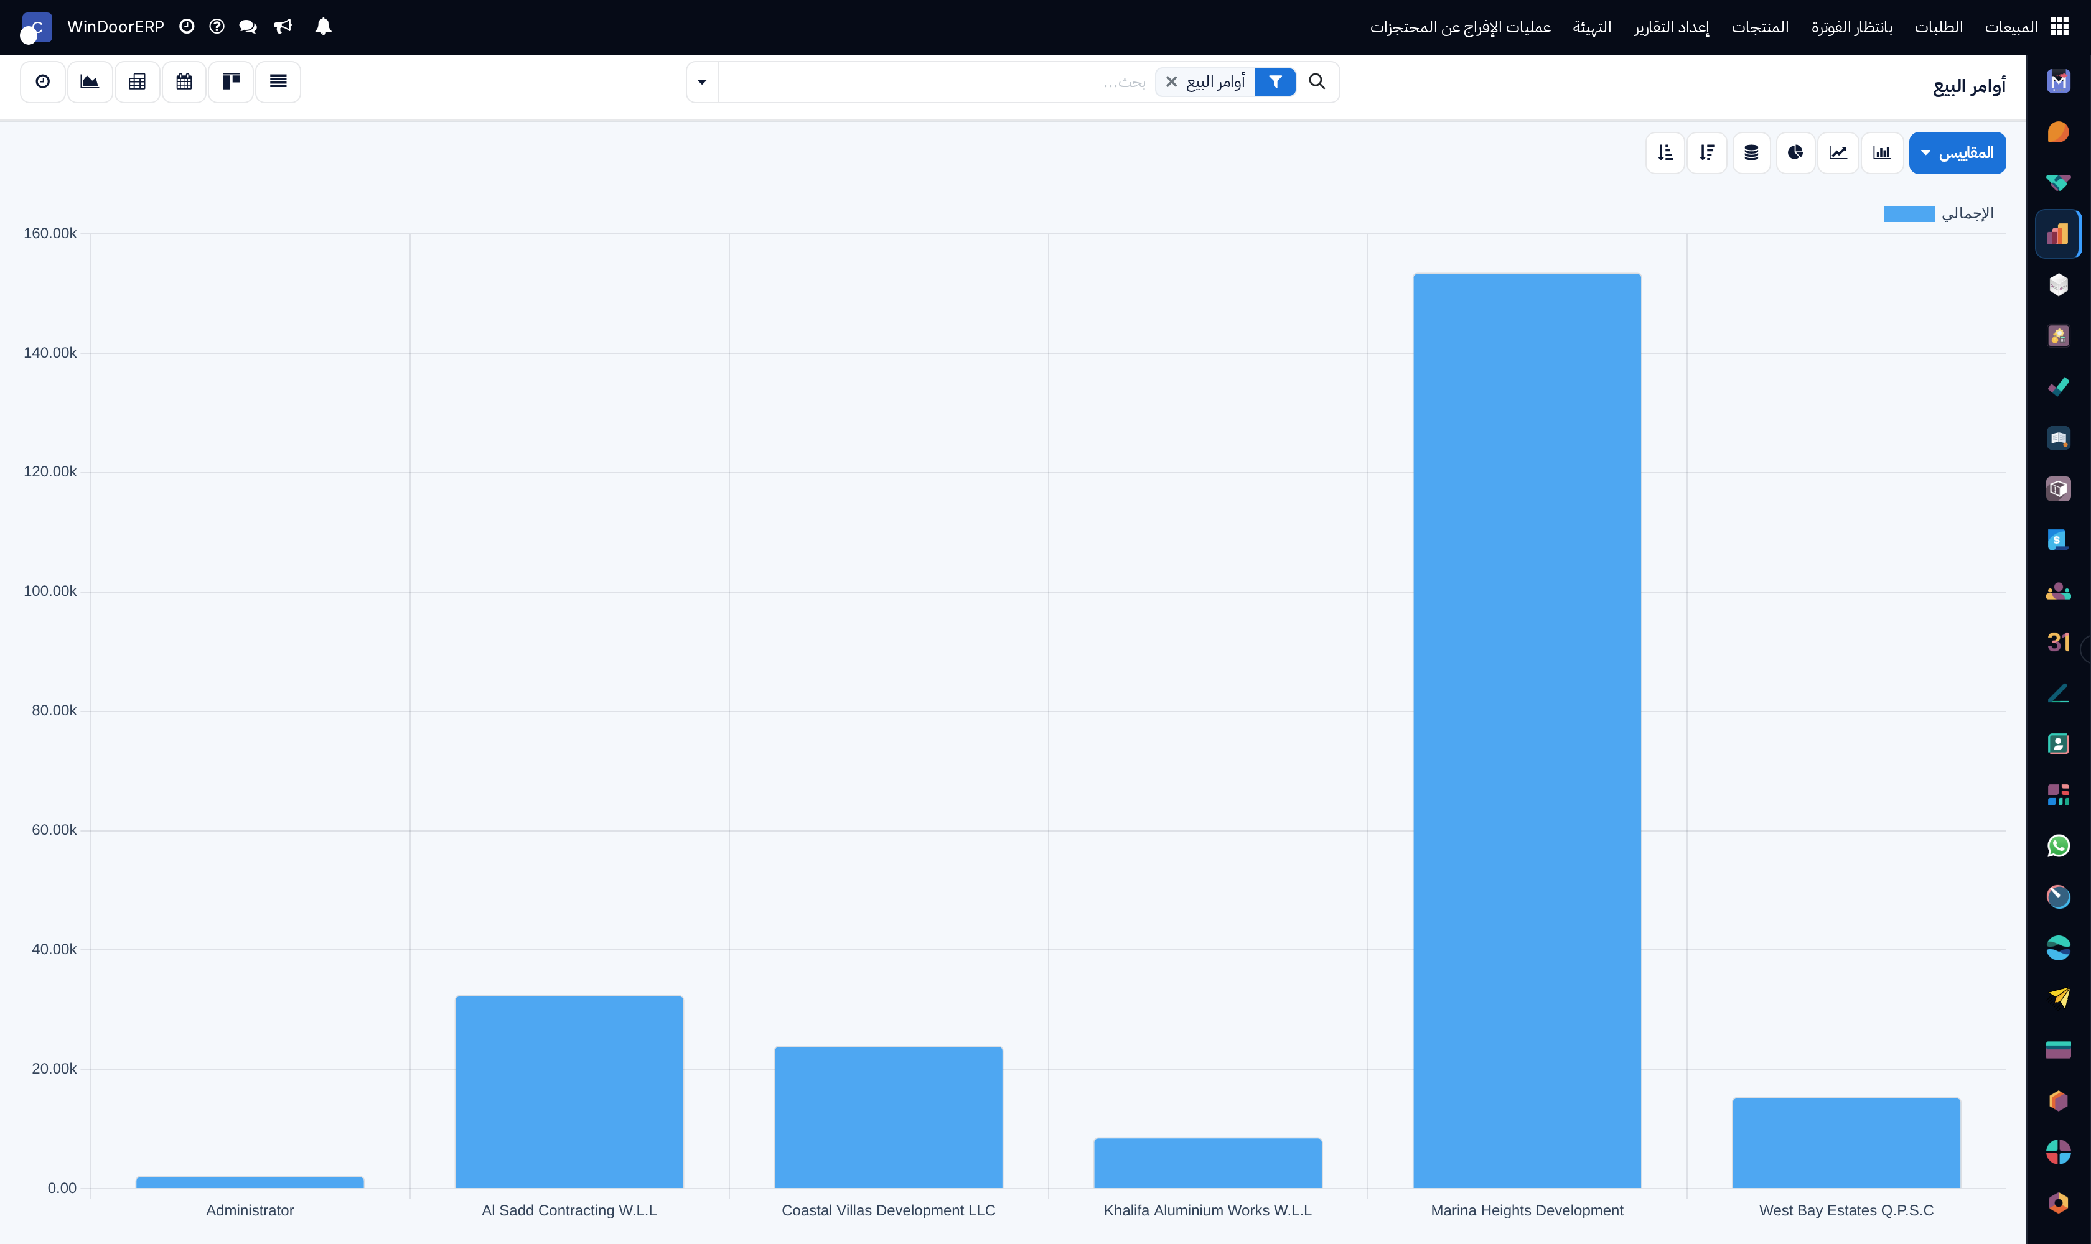Open the speedometer gauge sidebar app
This screenshot has height=1244, width=2091.
click(2058, 897)
